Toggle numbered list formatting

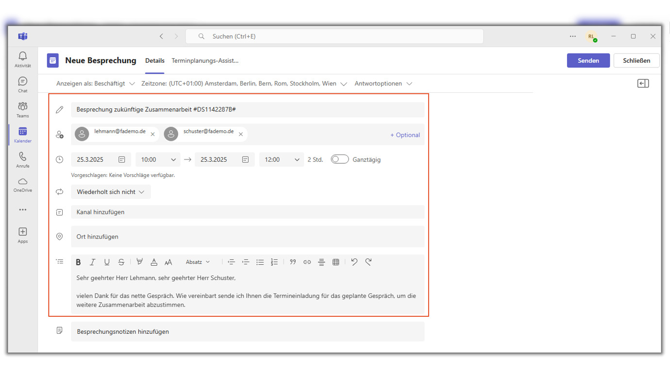(x=274, y=262)
